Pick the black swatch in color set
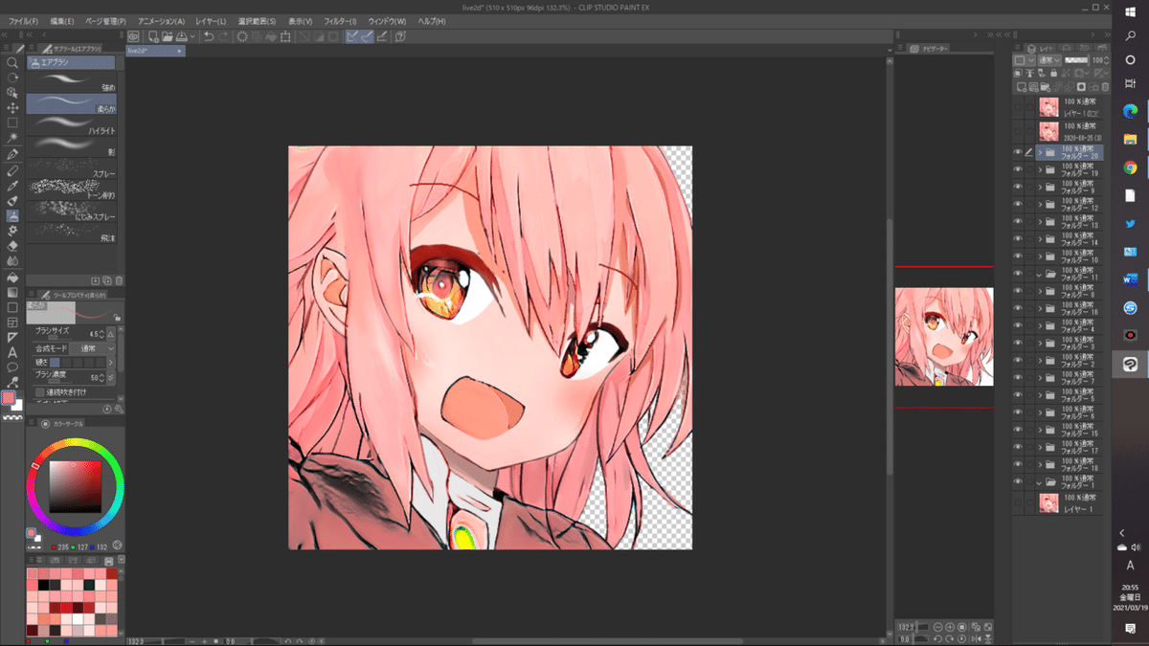The width and height of the screenshot is (1149, 646). [44, 585]
